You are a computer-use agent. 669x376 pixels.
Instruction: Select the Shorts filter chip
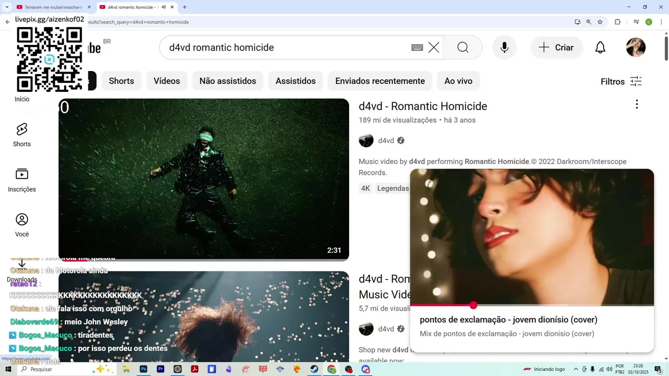click(x=121, y=81)
